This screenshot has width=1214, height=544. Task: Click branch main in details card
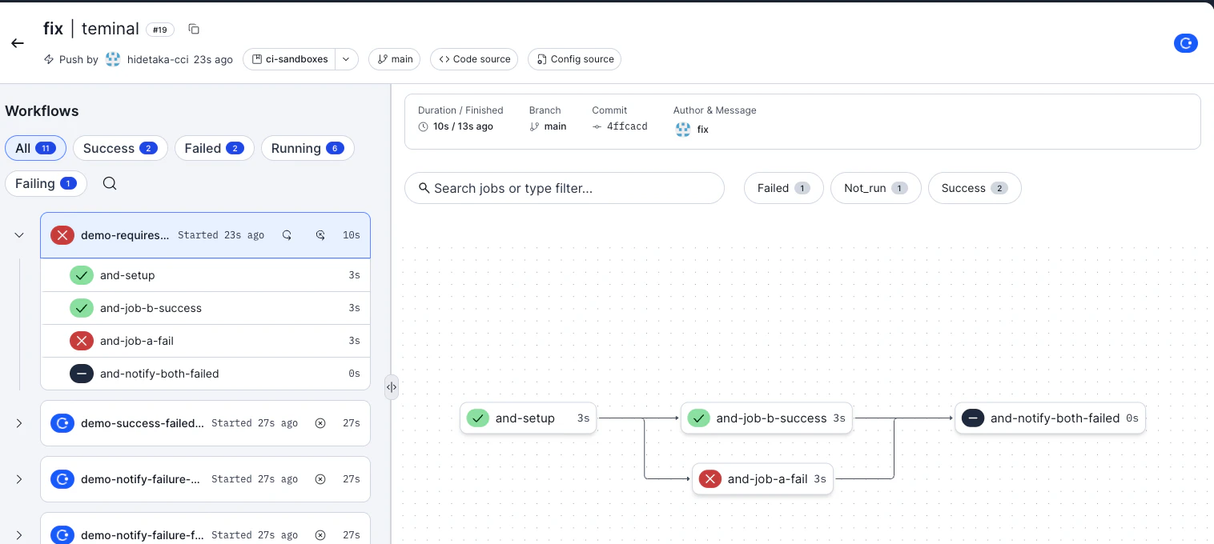click(x=555, y=126)
